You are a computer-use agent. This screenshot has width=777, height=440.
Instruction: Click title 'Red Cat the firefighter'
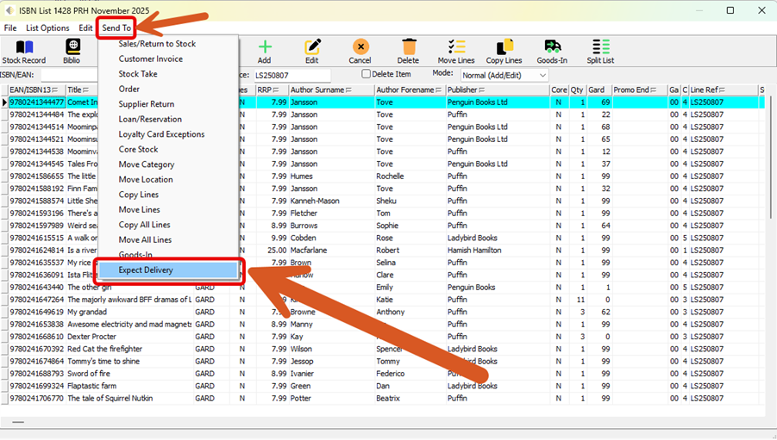[104, 349]
